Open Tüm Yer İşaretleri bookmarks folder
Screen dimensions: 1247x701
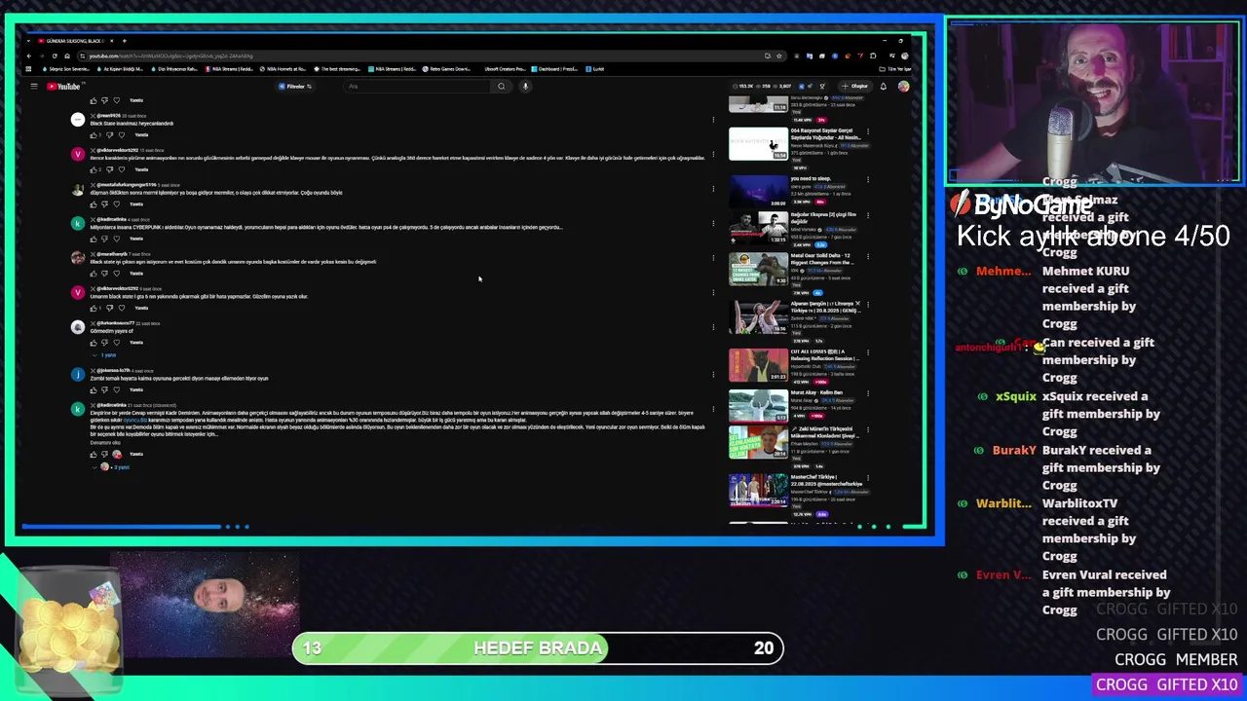coord(895,69)
